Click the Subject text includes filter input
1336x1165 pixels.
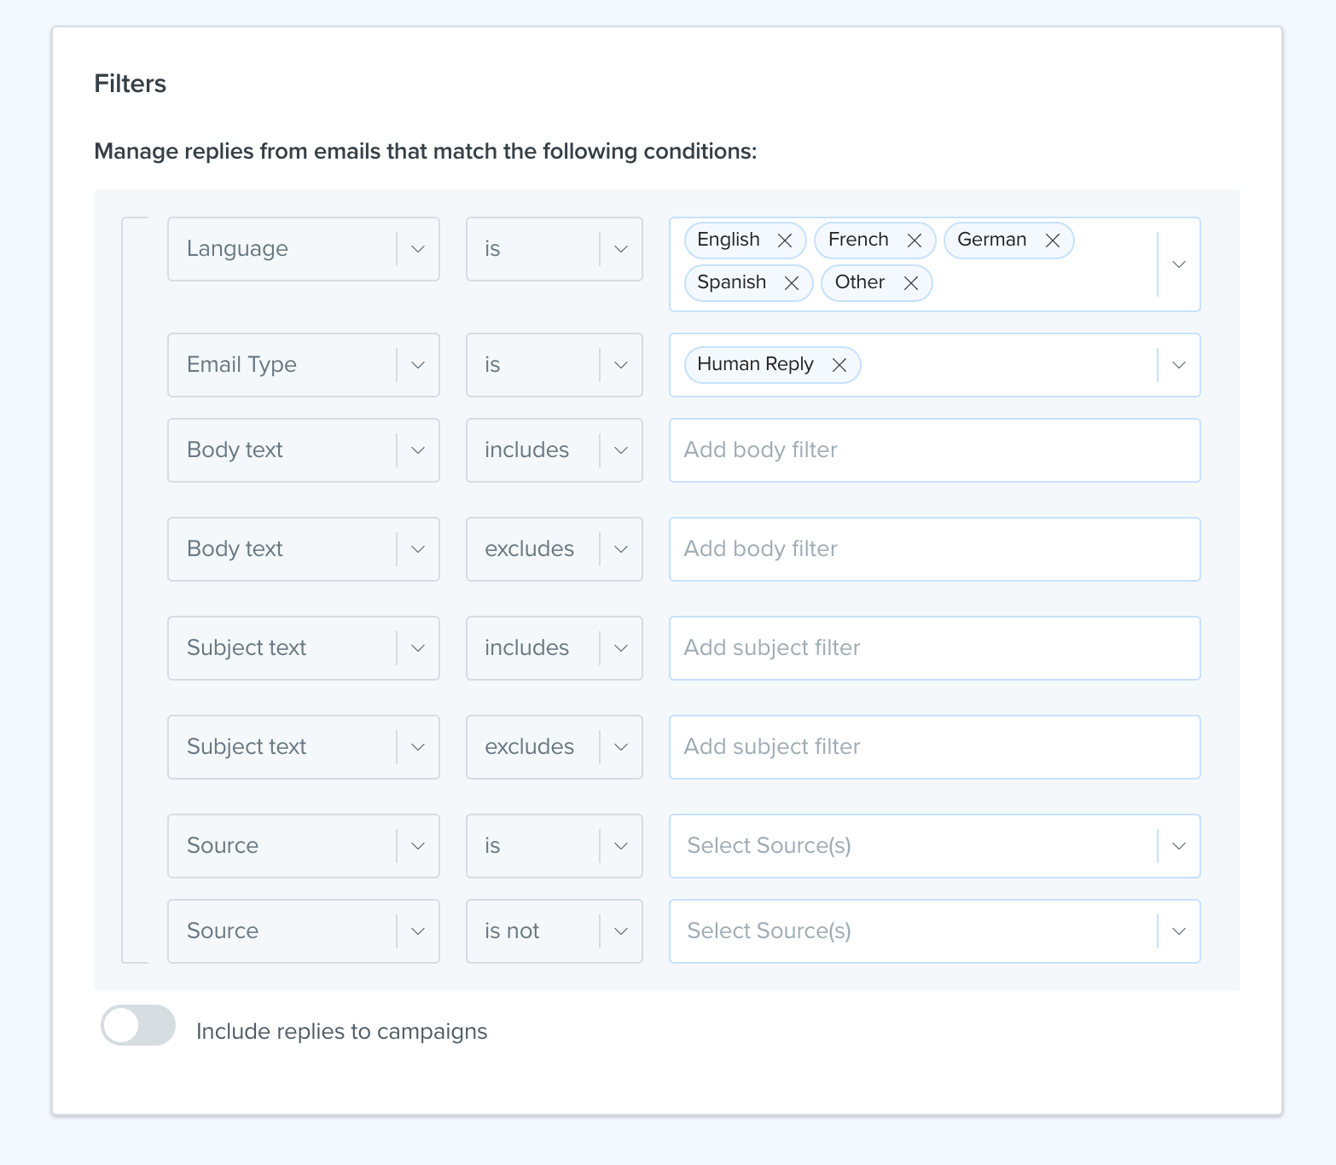(x=935, y=648)
